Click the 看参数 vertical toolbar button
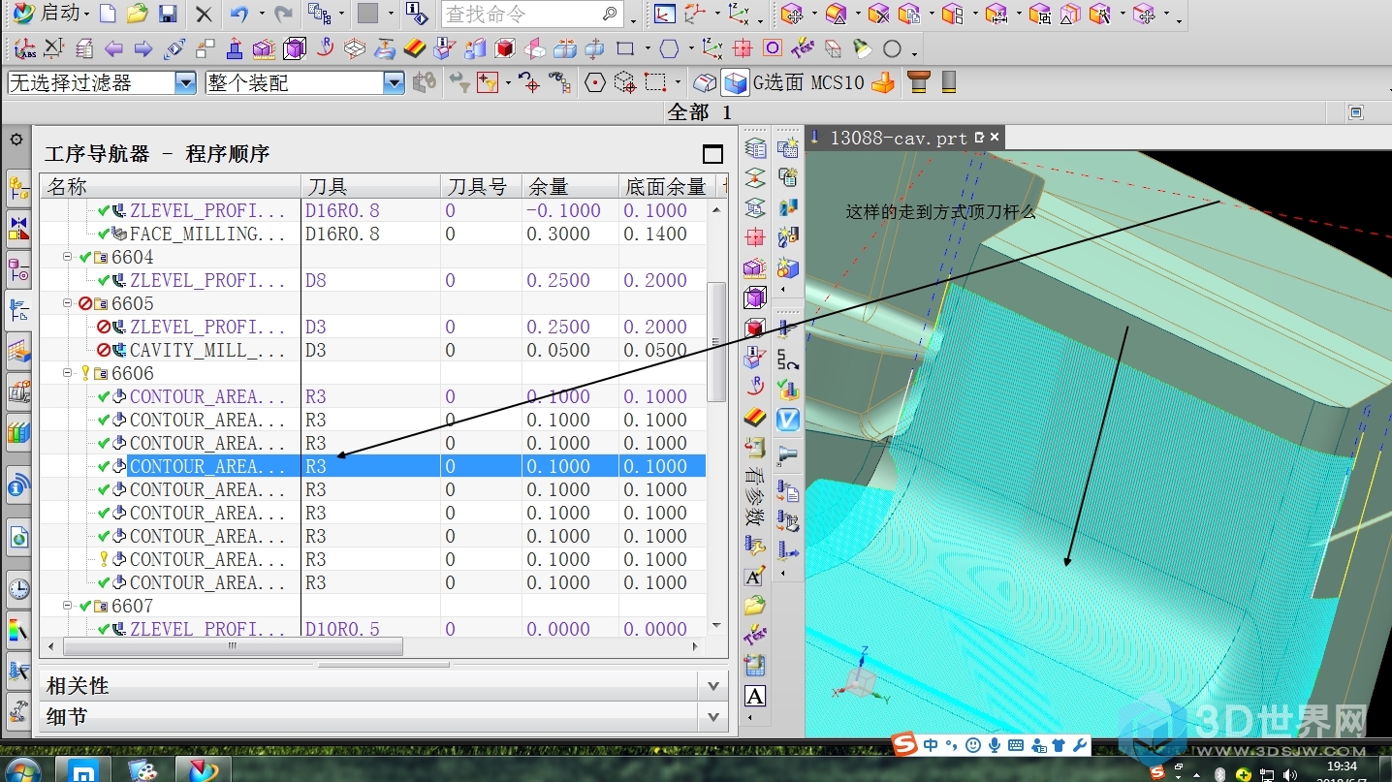 [755, 497]
